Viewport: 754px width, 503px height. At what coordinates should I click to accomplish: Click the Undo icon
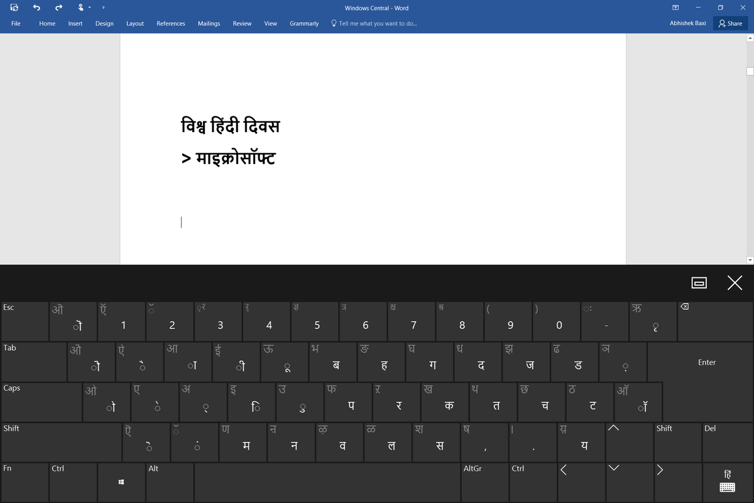coord(36,8)
